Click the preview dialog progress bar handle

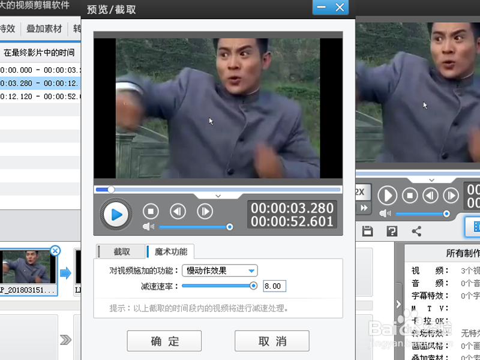(x=111, y=190)
